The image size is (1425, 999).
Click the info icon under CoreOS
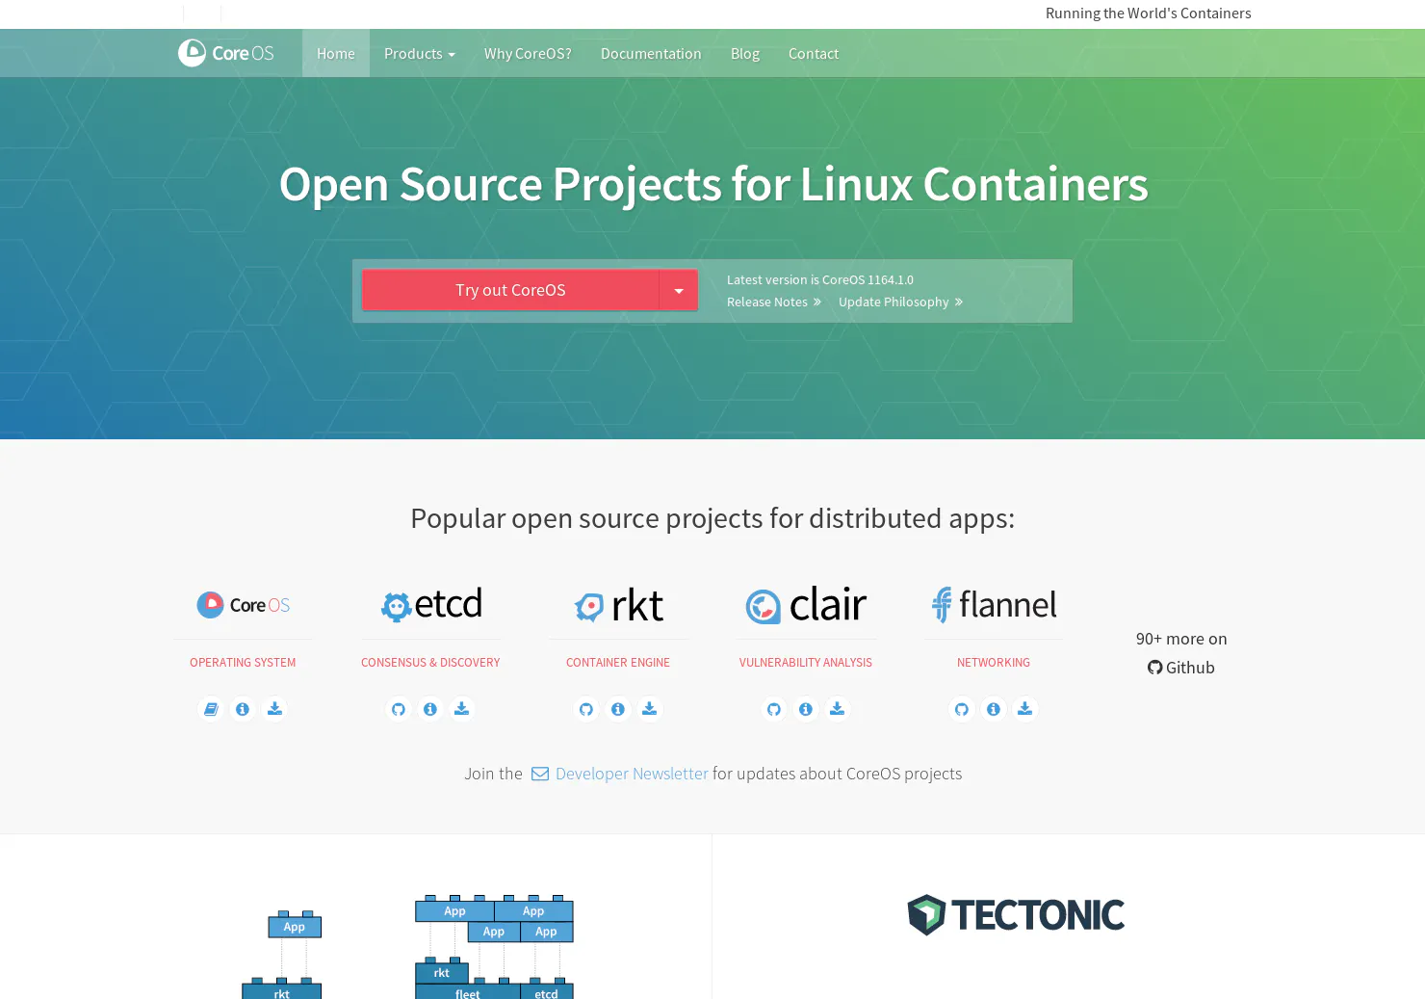pyautogui.click(x=243, y=709)
